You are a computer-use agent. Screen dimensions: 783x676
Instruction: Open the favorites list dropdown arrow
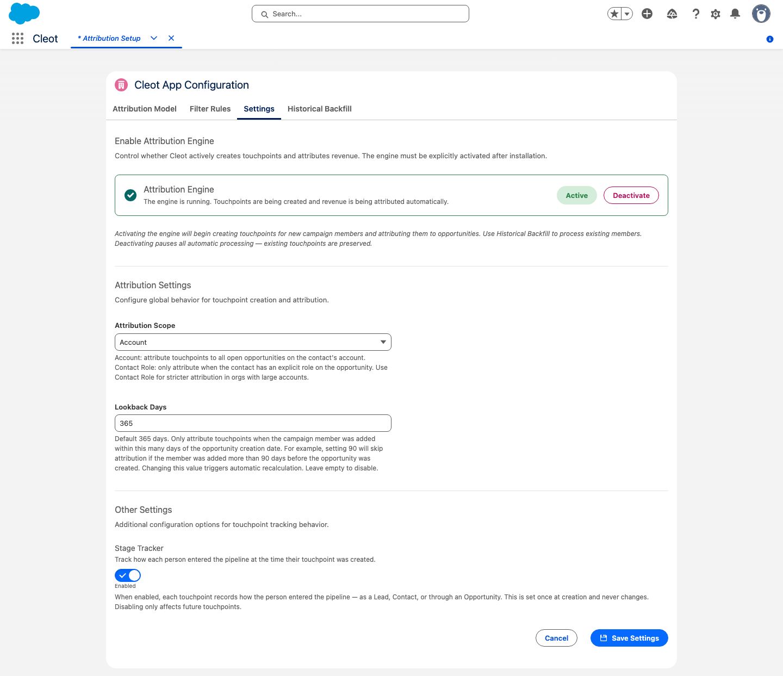(627, 14)
